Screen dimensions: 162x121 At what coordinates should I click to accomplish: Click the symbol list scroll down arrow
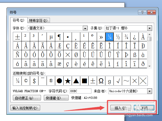149,66
